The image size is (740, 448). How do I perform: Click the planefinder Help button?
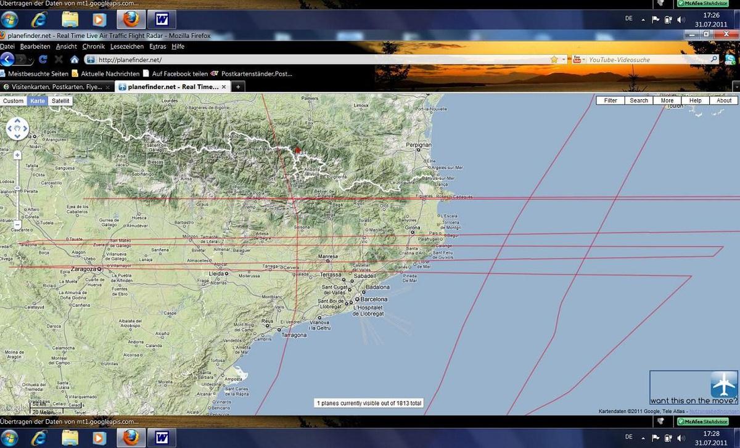(696, 100)
